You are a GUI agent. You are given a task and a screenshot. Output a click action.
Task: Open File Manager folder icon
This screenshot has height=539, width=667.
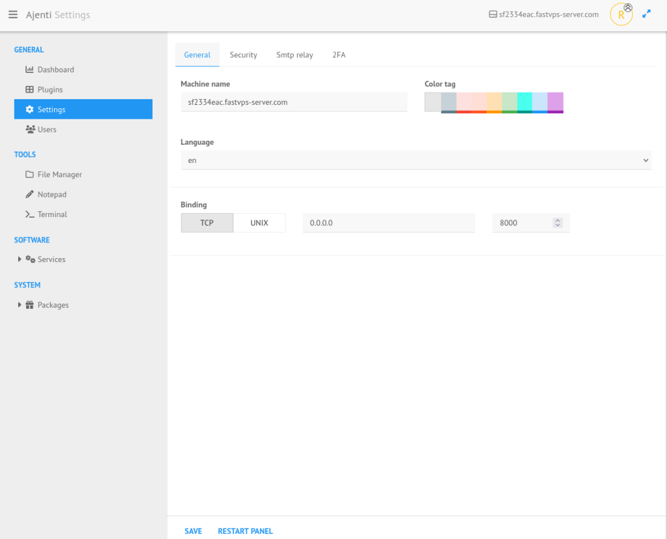[29, 175]
